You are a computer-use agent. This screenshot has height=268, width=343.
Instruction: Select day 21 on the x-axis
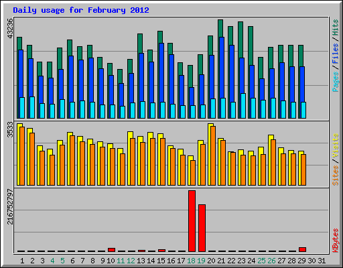pos(221,261)
